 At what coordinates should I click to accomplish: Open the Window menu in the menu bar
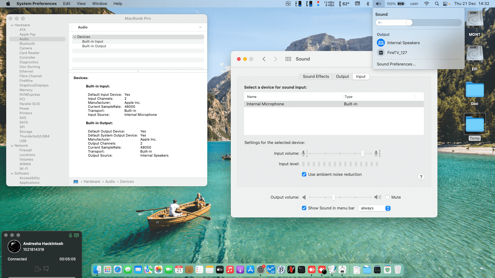coord(100,4)
